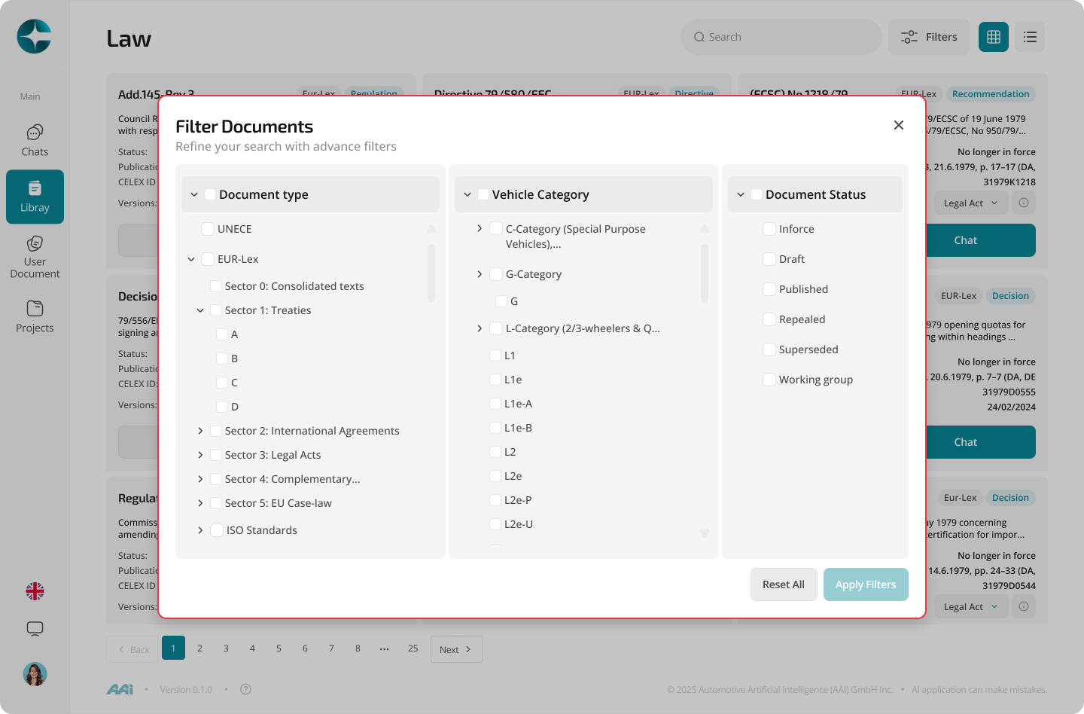Viewport: 1084px width, 714px height.
Task: Expand C-Category (Special Purpose Vehicles)
Action: [x=480, y=228]
